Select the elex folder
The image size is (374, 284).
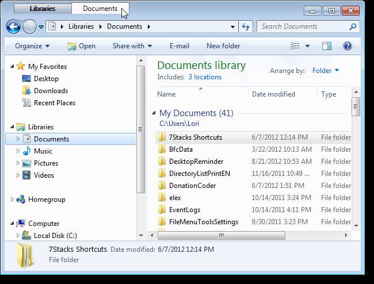(x=175, y=198)
